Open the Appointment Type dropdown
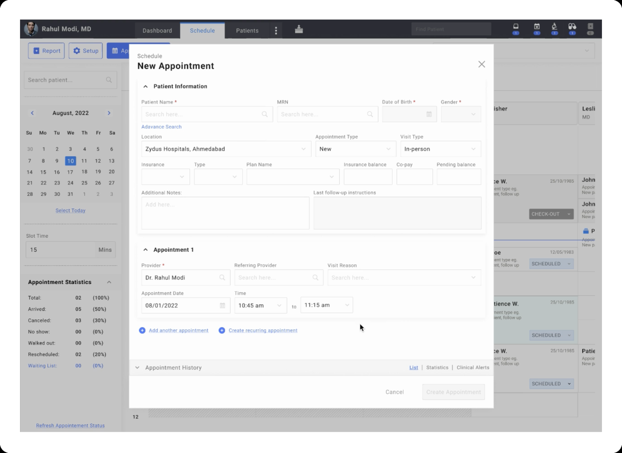Screen dimensions: 622x453 (x=355, y=149)
